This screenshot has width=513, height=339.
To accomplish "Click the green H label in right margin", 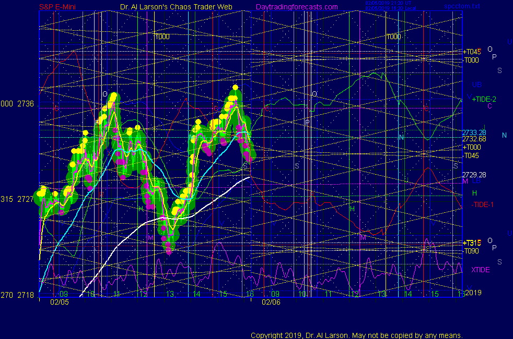I will (474, 193).
